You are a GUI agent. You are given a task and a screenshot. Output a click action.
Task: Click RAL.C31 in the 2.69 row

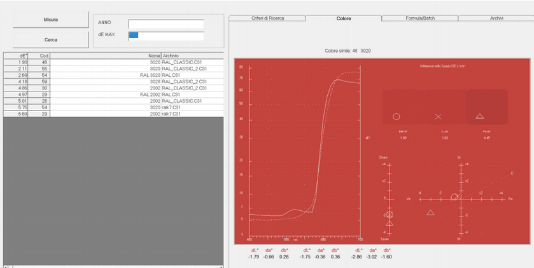(171, 75)
